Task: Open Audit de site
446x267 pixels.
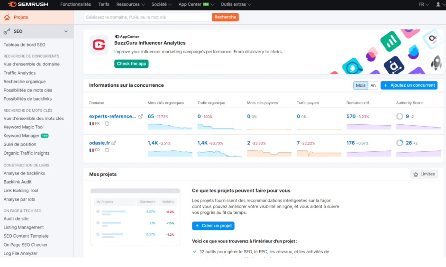Action: point(16,219)
